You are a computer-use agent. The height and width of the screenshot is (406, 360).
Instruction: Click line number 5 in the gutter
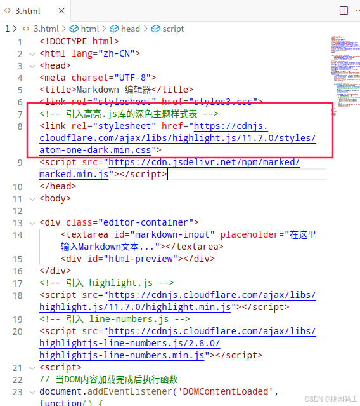[x=20, y=90]
